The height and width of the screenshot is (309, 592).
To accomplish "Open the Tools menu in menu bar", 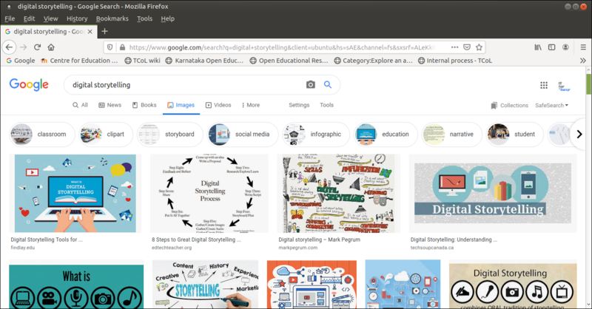I will coord(144,18).
